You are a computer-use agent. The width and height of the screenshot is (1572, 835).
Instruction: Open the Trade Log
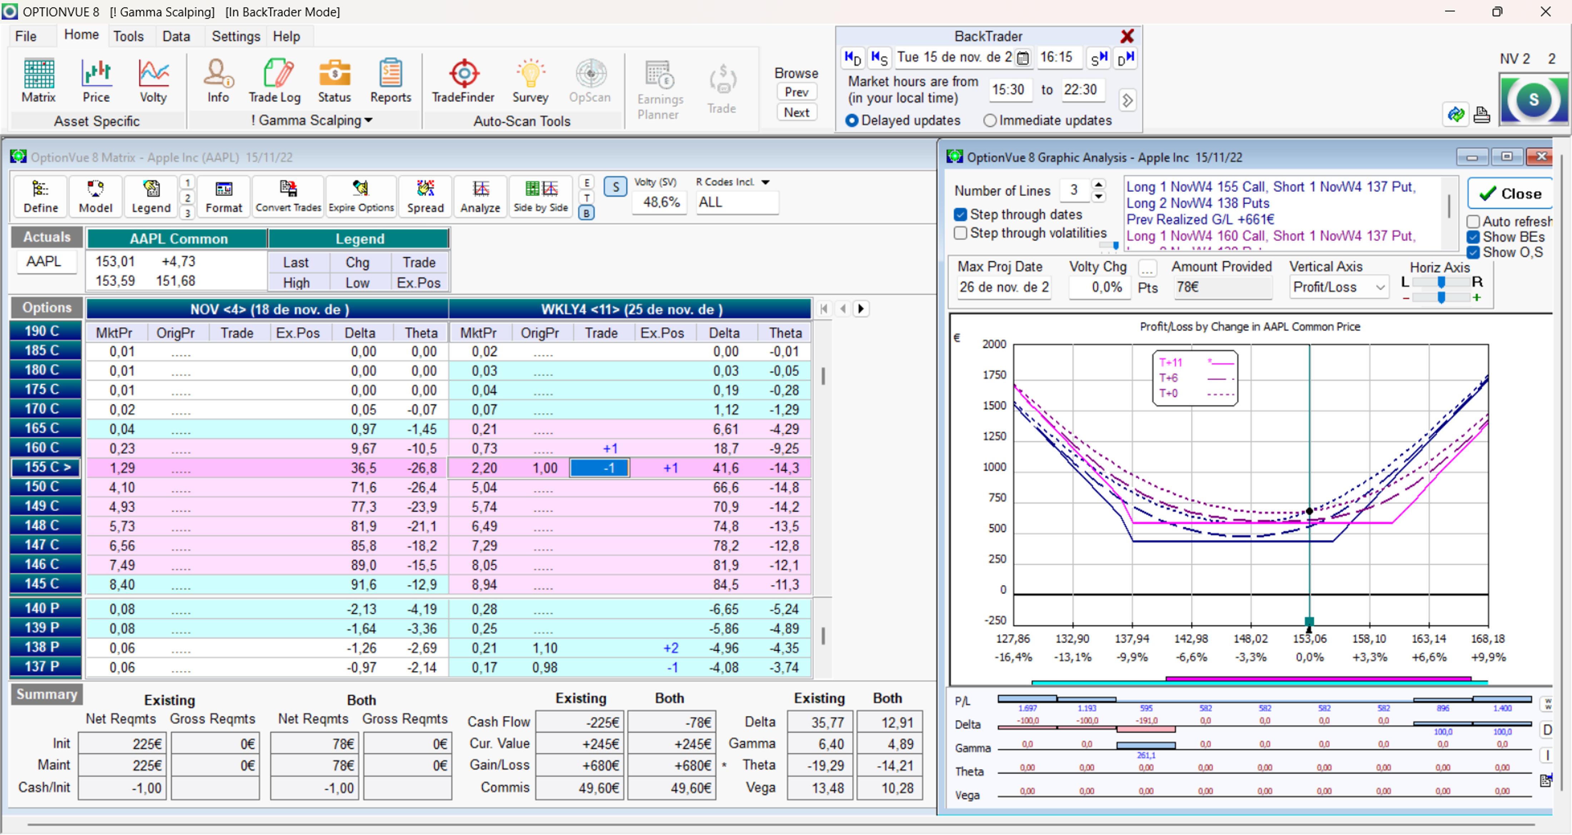275,81
